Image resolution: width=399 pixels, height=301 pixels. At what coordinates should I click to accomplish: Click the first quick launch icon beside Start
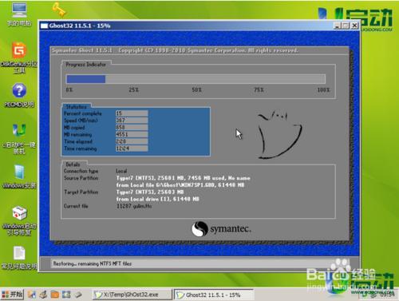click(32, 295)
